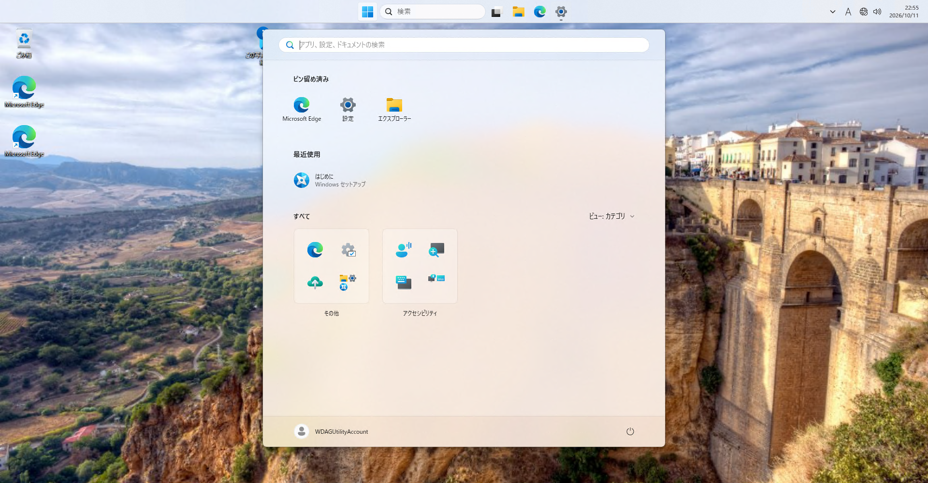Viewport: 928px width, 483px height.
Task: Select ごみ箱 recycle bin on desktop
Action: [24, 43]
